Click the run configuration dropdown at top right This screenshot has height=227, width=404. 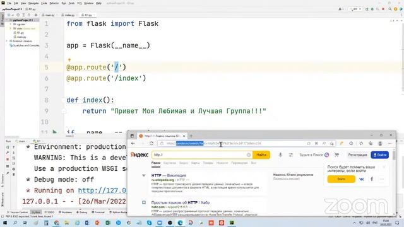(356, 9)
